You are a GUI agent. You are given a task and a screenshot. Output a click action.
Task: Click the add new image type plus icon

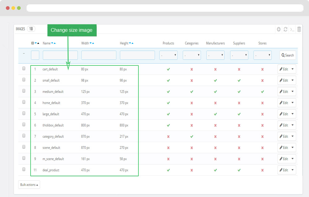coord(279,29)
